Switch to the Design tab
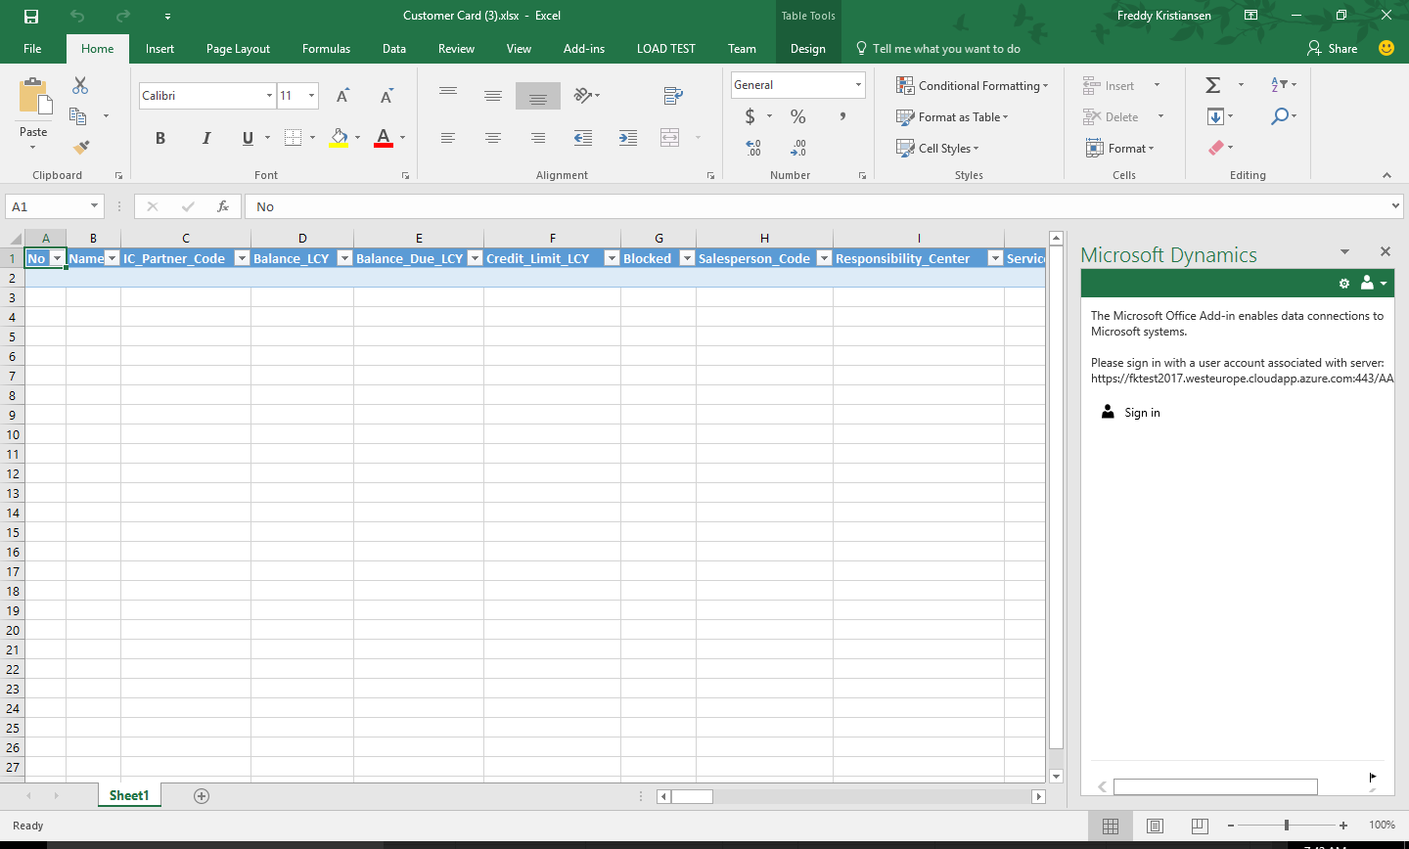Viewport: 1409px width, 849px height. tap(808, 49)
